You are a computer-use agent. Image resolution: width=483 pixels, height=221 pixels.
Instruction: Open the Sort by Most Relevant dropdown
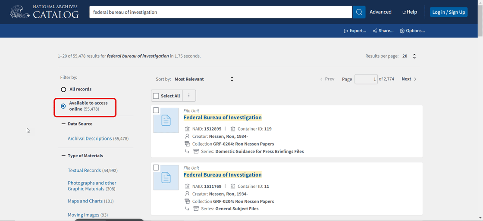(x=204, y=79)
